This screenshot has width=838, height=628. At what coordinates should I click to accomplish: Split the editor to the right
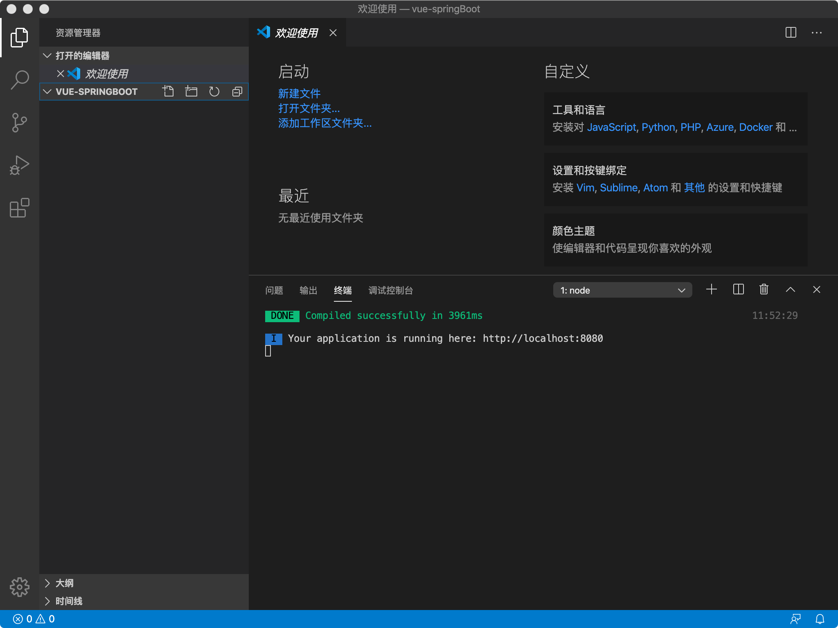click(791, 33)
